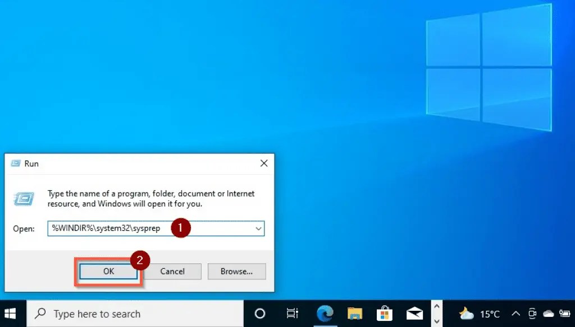Close the Run dialog window
This screenshot has width=575, height=327.
264,163
